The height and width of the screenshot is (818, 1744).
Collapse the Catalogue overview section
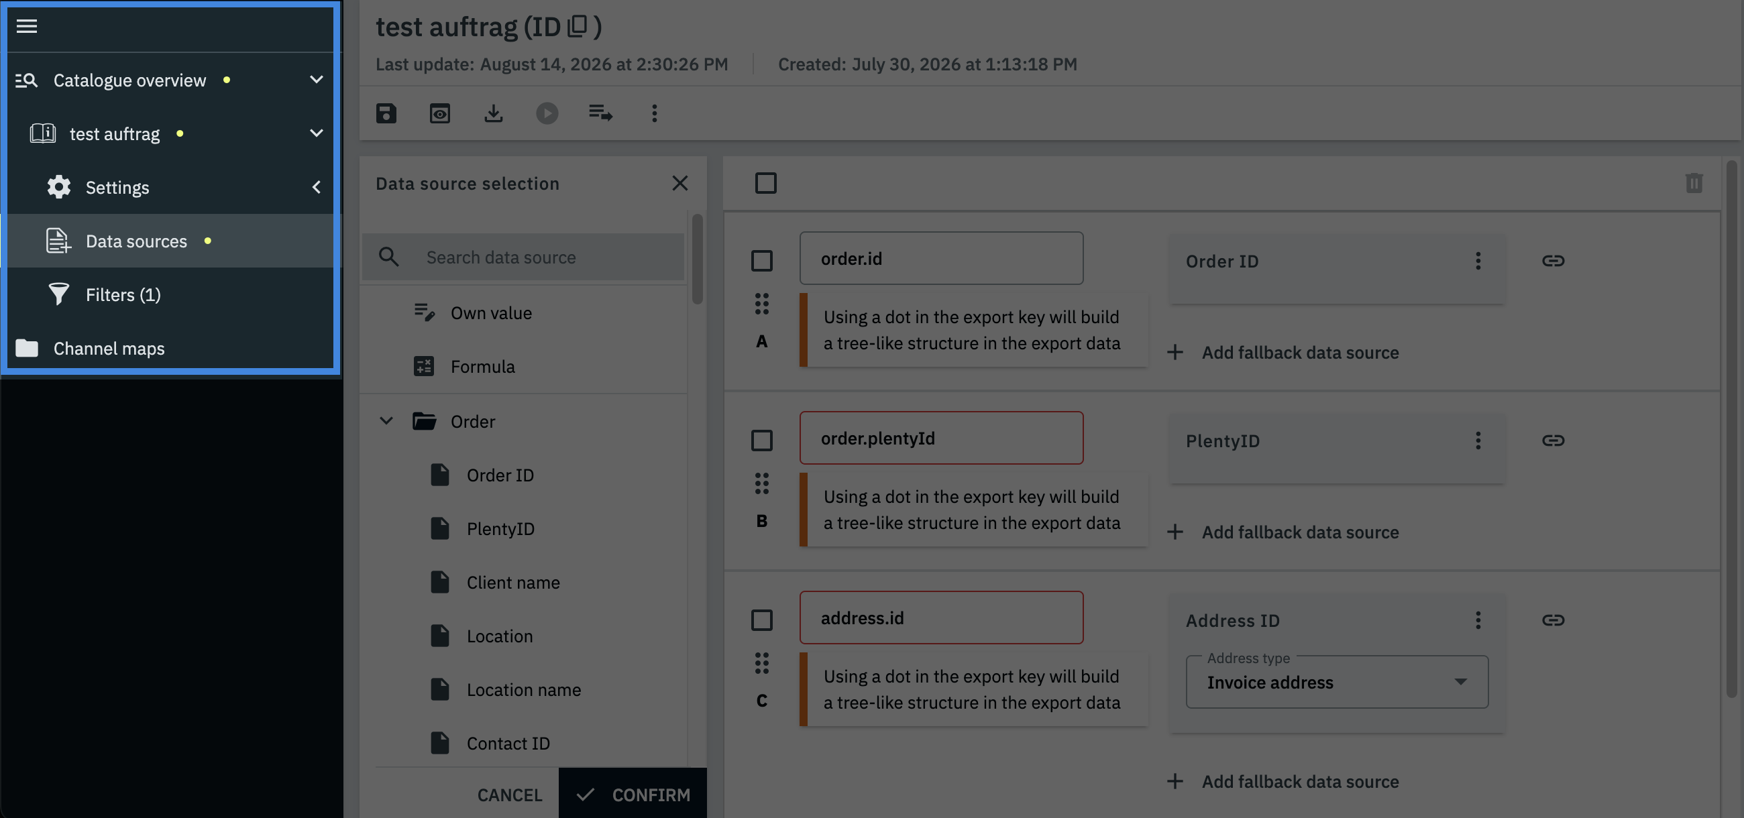point(316,80)
